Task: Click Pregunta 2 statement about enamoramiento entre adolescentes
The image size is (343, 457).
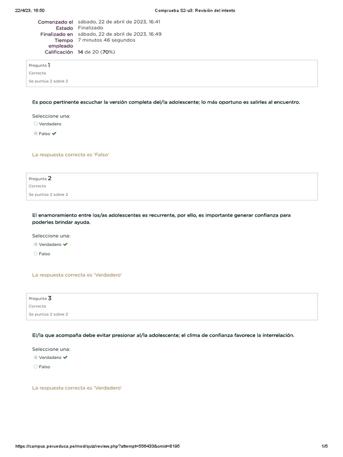Action: tap(161, 218)
